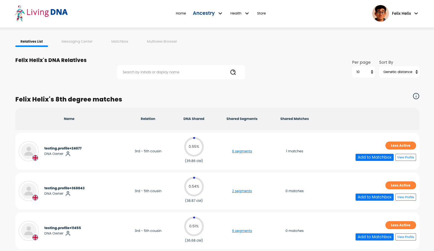
Task: Open the 2 segments link
Action: tap(242, 191)
